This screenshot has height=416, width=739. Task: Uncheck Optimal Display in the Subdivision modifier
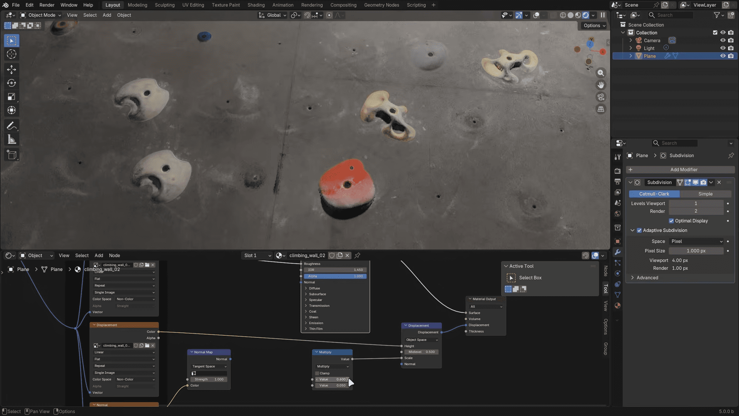(671, 221)
